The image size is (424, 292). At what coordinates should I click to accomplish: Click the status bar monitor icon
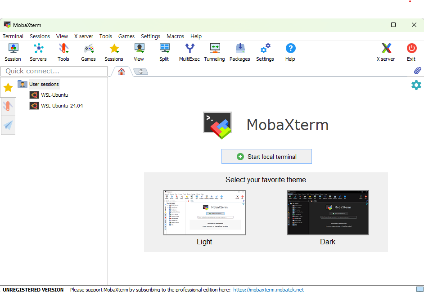419,289
